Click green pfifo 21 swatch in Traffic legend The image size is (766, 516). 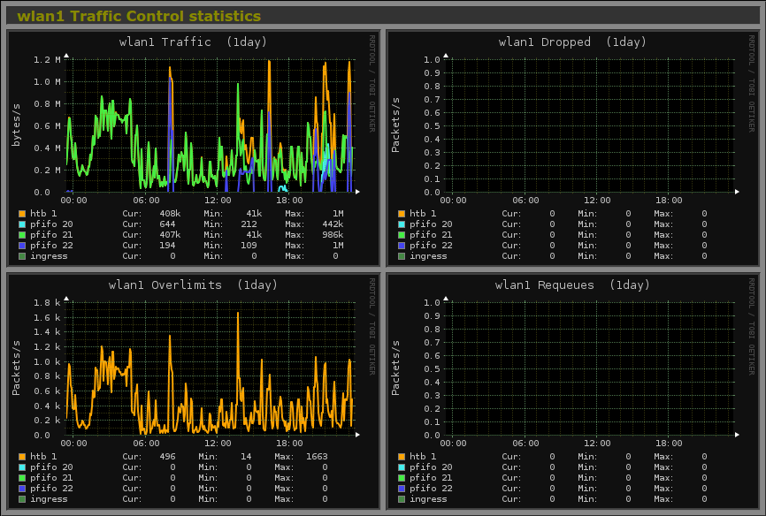pyautogui.click(x=22, y=235)
